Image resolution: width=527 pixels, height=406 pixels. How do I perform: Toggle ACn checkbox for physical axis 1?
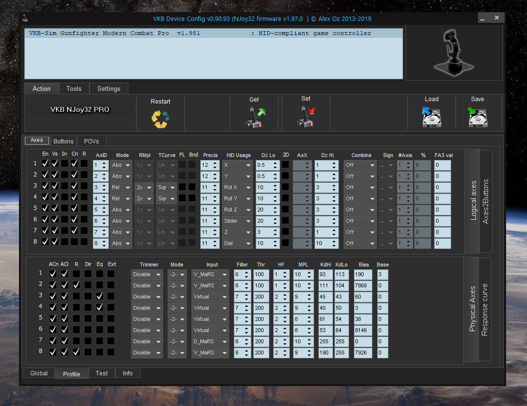53,274
